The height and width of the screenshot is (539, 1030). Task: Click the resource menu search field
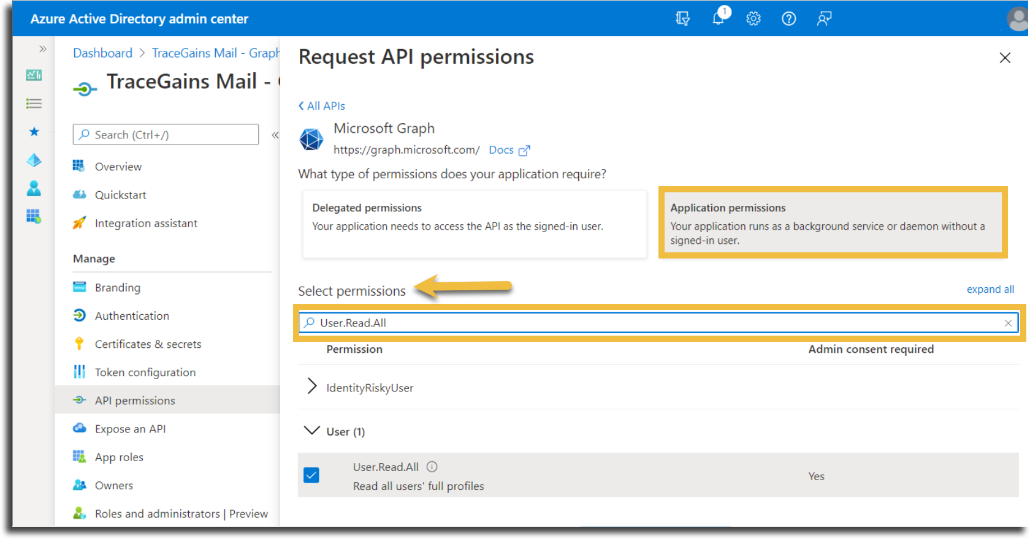point(166,135)
